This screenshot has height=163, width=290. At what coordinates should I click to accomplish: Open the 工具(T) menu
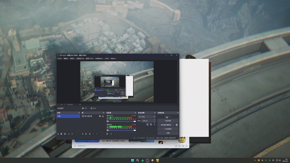[x=107, y=58]
